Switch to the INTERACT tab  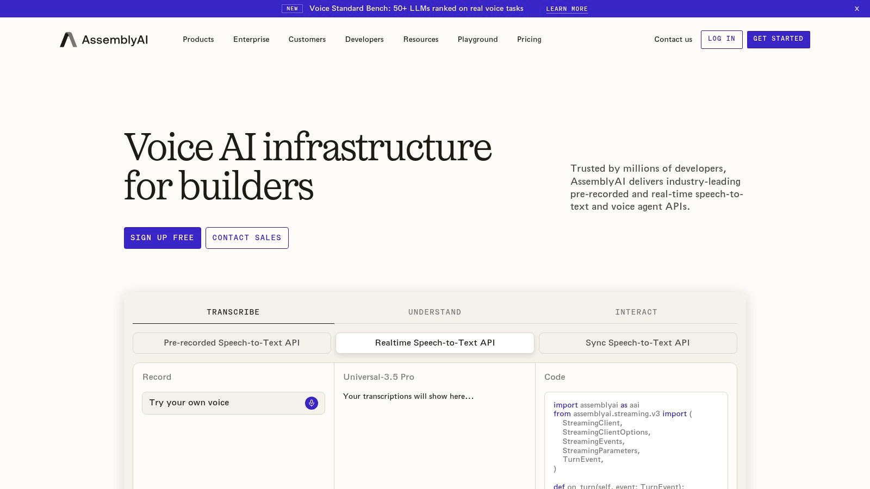[x=636, y=312]
